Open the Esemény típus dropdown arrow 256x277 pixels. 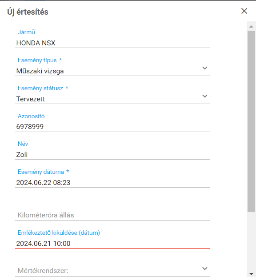tap(204, 68)
